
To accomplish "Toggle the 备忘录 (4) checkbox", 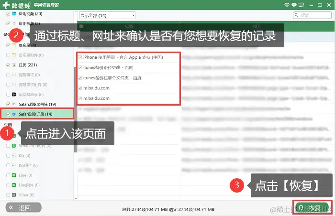I will pos(8,45).
